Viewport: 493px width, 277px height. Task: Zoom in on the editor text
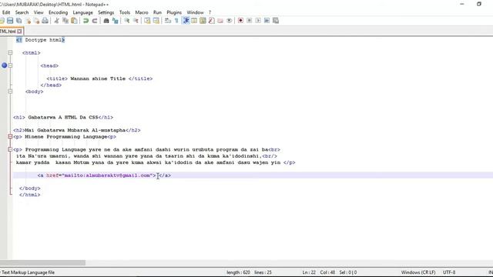click(x=126, y=21)
